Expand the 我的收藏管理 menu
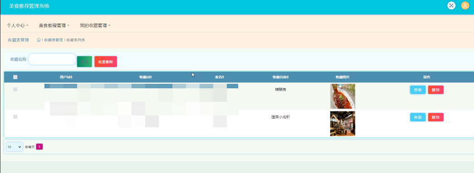The height and width of the screenshot is (173, 474). click(95, 26)
